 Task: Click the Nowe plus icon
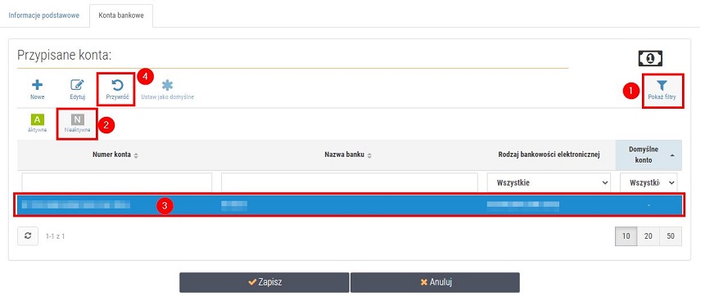(x=38, y=85)
